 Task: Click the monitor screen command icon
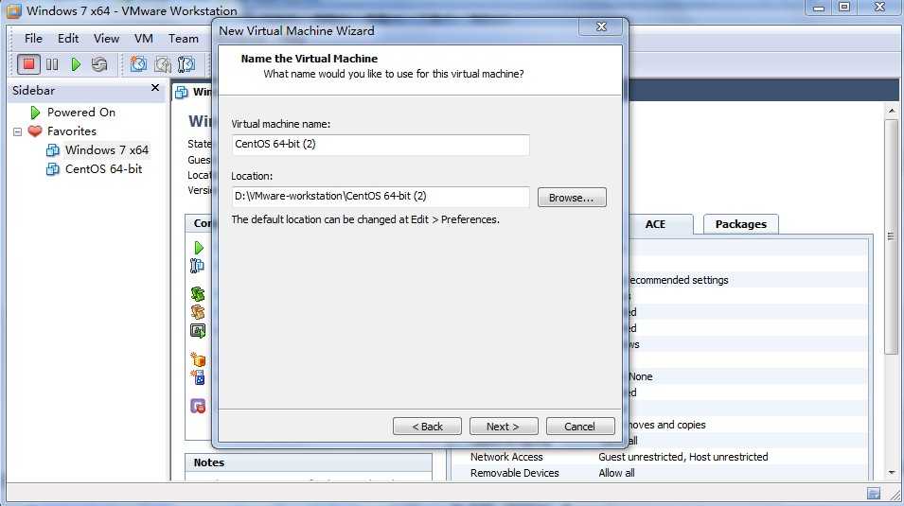pyautogui.click(x=198, y=330)
